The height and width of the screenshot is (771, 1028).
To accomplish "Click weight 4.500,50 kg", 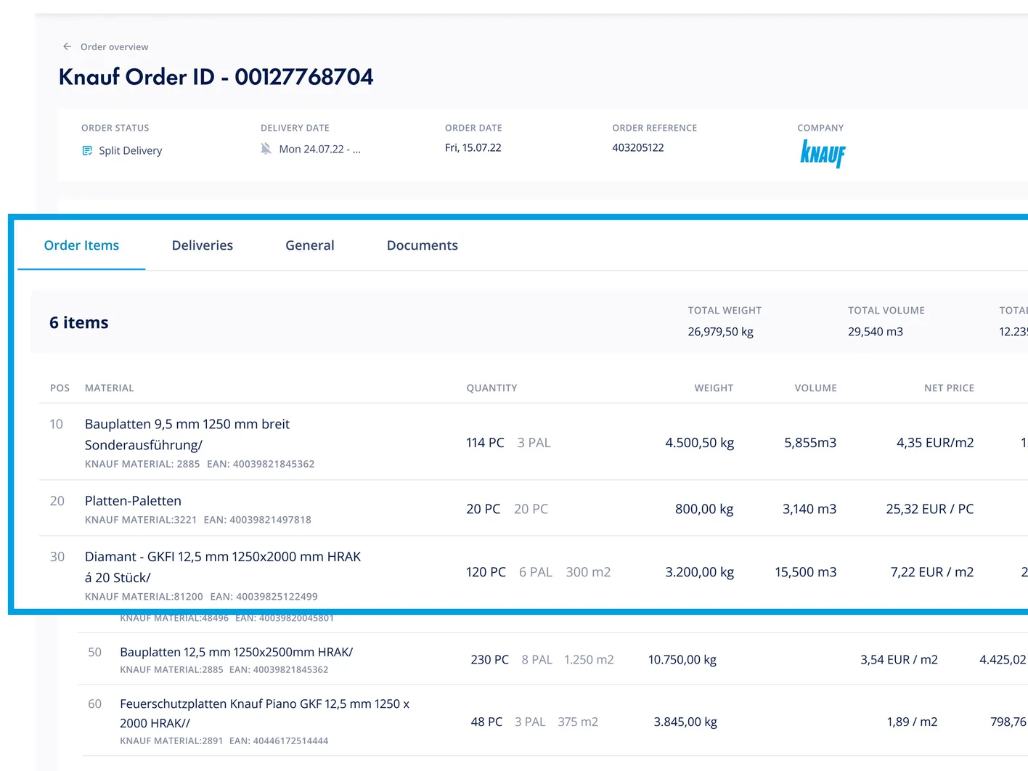I will tap(700, 443).
